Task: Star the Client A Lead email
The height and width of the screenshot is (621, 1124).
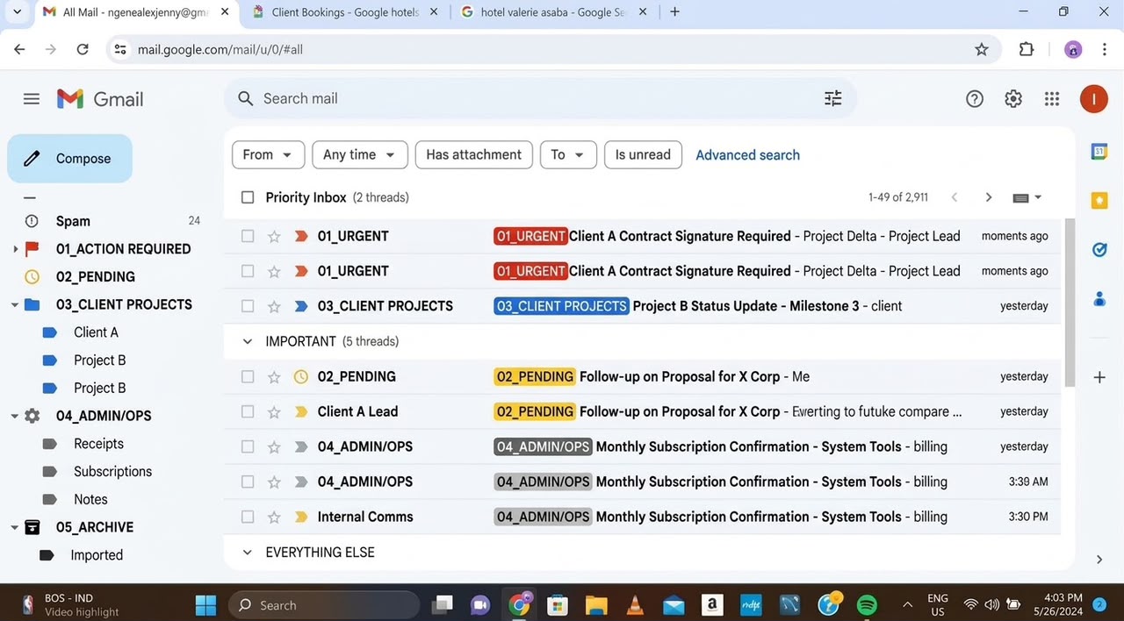Action: (274, 411)
